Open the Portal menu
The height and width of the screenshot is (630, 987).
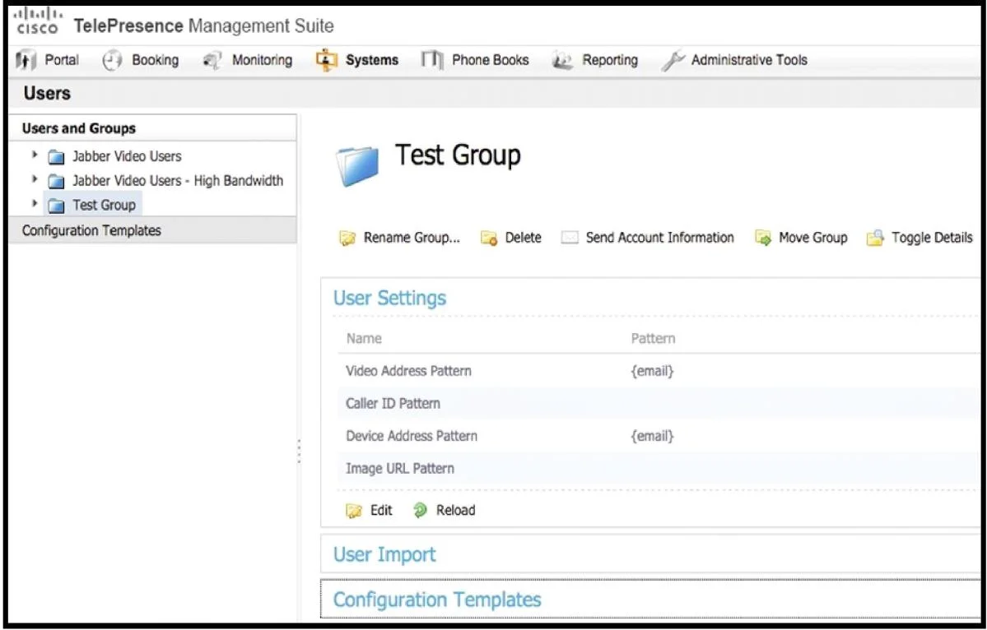click(62, 60)
